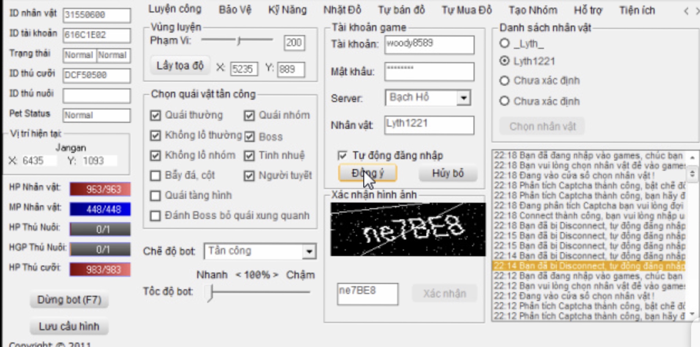Focus the Nhân vật input field

click(x=429, y=125)
